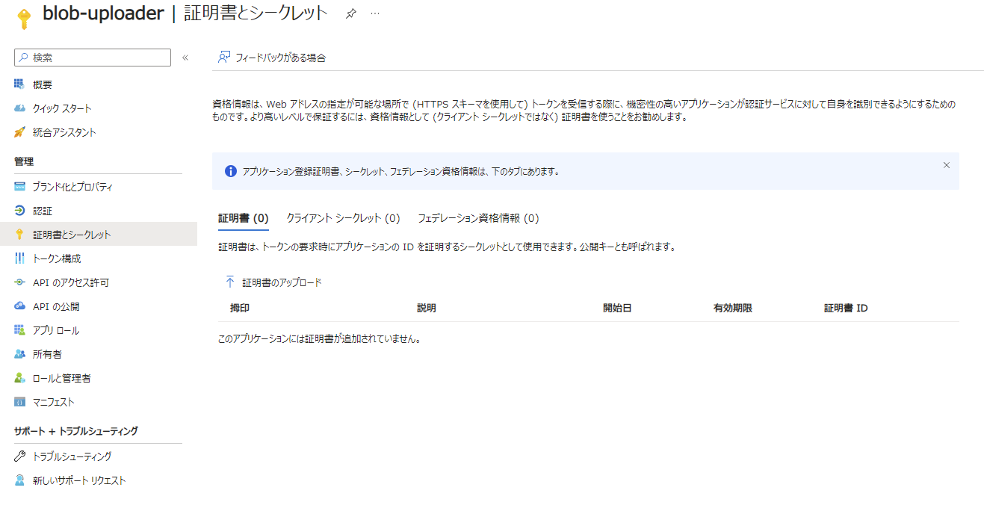This screenshot has width=984, height=517.
Task: Click the 開始日 column header
Action: (617, 308)
